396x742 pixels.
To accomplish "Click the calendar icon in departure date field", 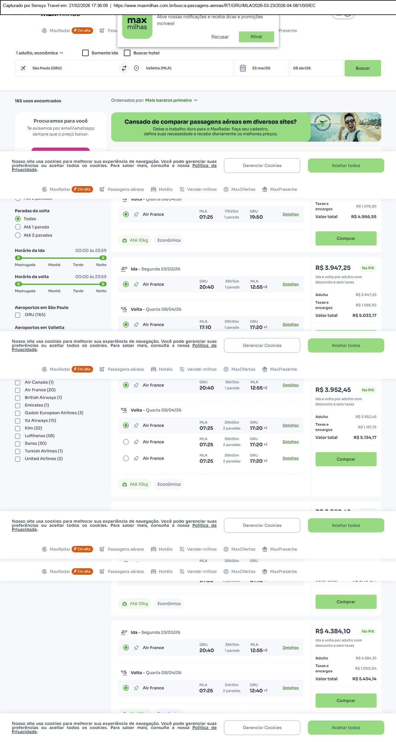I will tap(243, 68).
